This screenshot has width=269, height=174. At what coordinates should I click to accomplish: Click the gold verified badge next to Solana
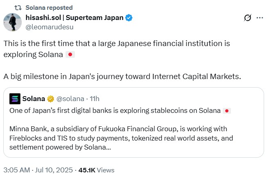click(51, 99)
